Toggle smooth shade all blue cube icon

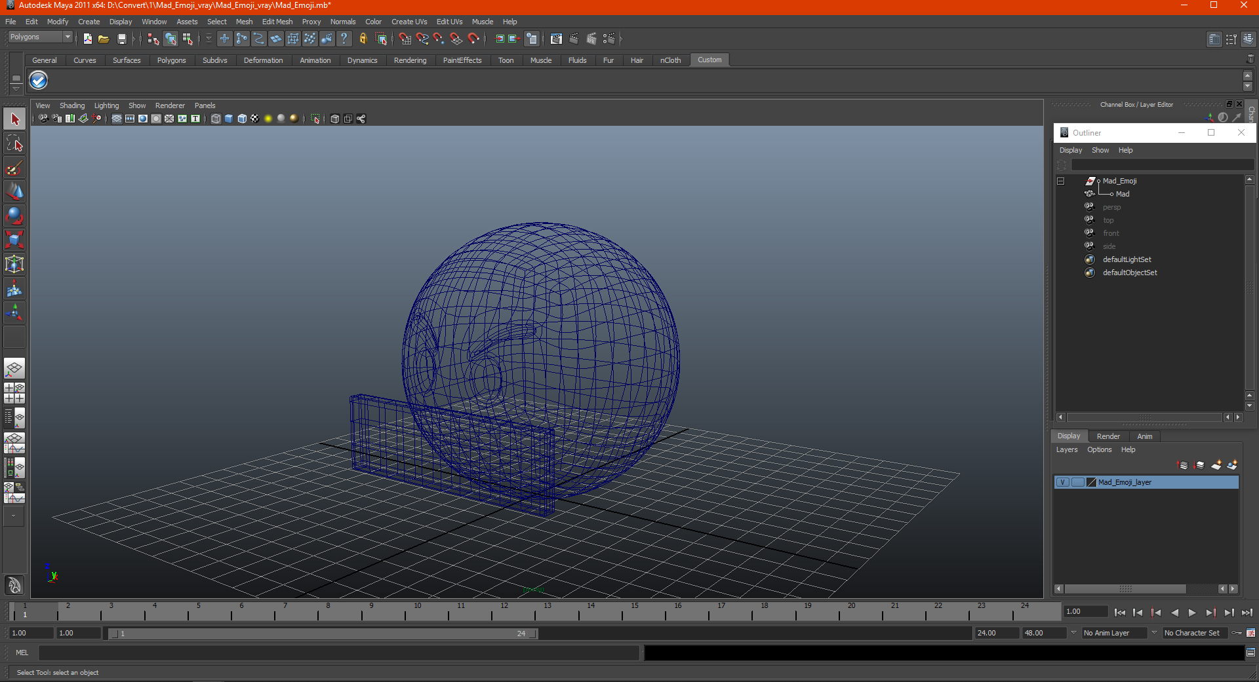pyautogui.click(x=229, y=119)
